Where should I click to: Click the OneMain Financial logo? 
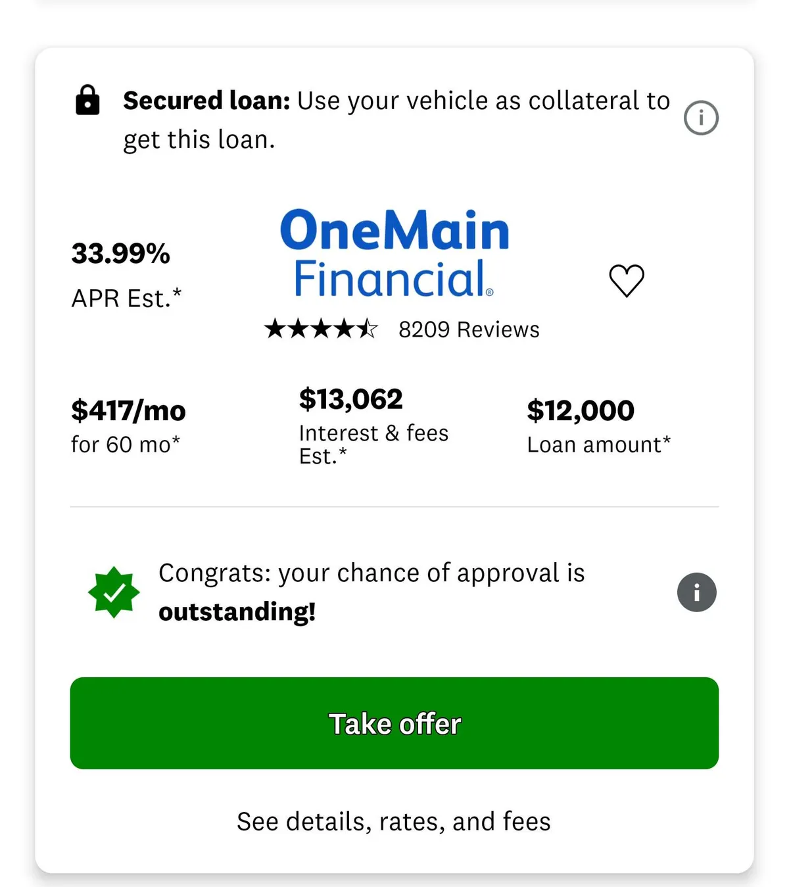394,254
